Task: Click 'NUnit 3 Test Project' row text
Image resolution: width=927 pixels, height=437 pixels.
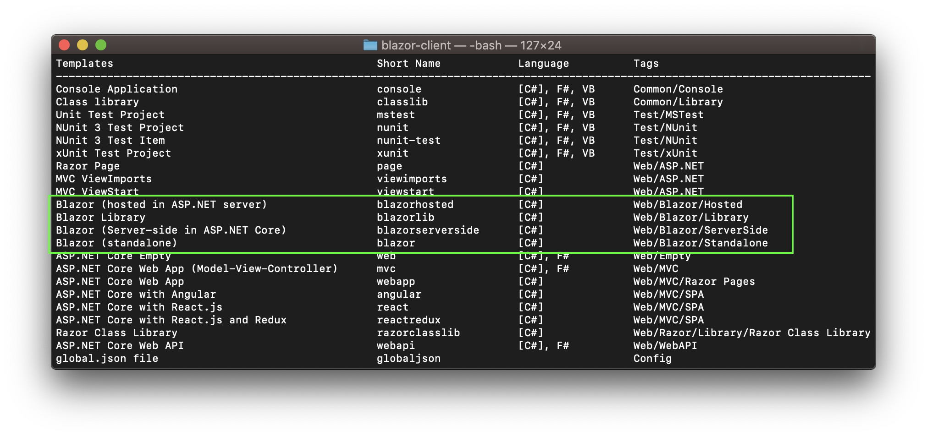Action: click(120, 128)
